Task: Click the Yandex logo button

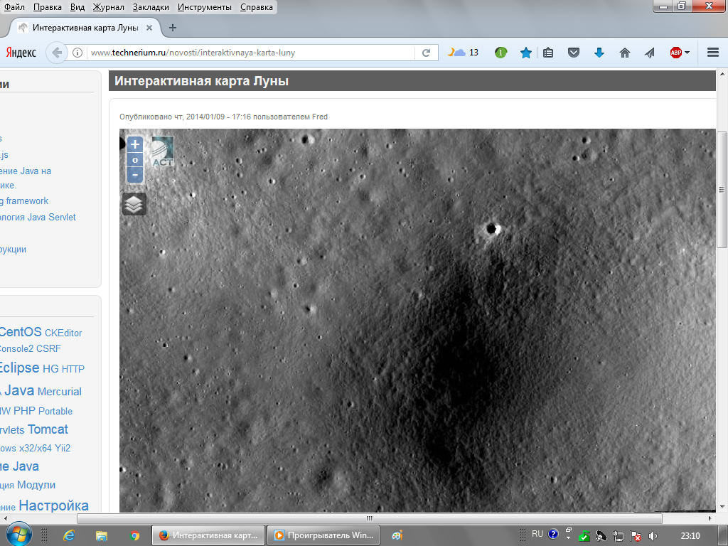Action: point(21,53)
